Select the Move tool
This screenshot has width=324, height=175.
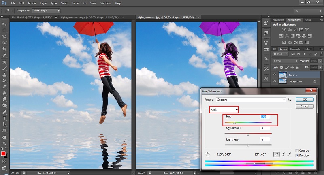point(4,24)
